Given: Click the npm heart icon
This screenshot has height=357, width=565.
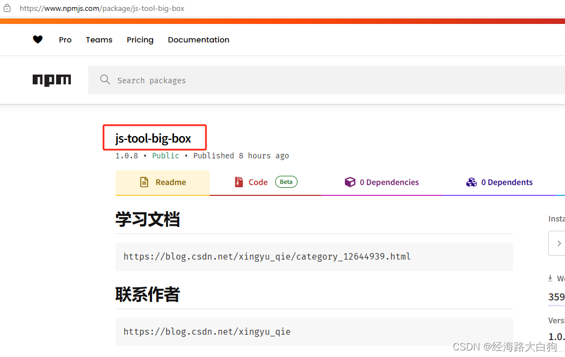Looking at the screenshot, I should [38, 39].
